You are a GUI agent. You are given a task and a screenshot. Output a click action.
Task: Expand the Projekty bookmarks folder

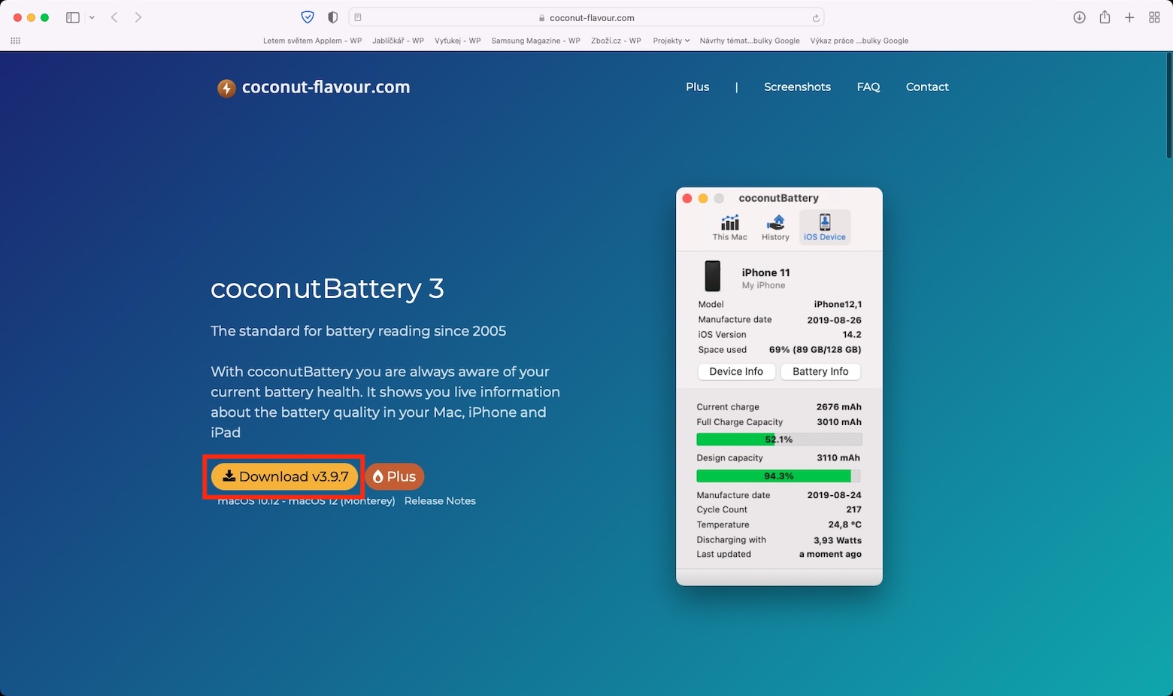point(671,41)
